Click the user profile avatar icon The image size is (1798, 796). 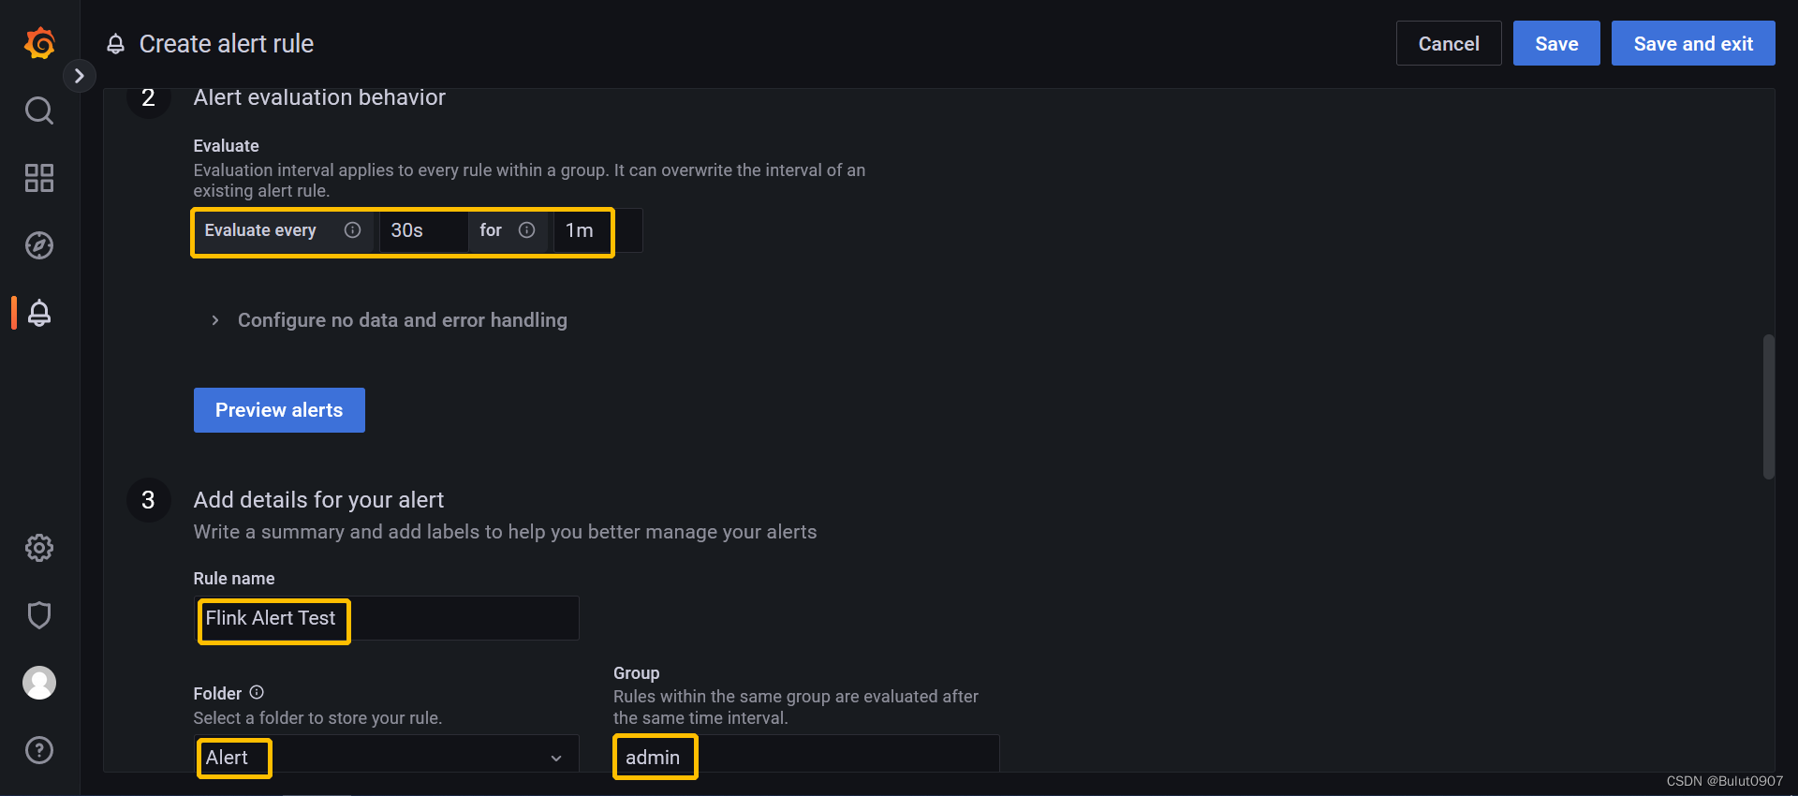[38, 683]
